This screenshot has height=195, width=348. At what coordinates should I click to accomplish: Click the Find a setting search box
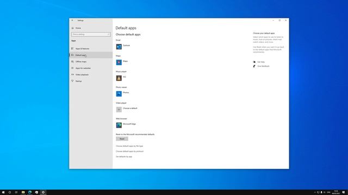pos(91,35)
